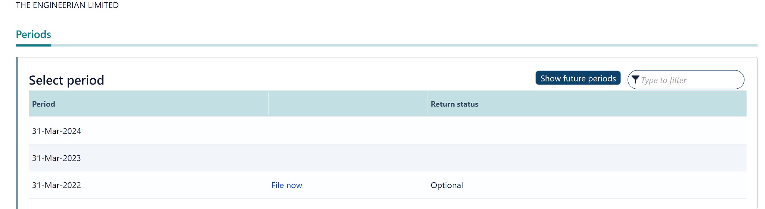Click empty middle cell of 31-Mar-2023 row
The width and height of the screenshot is (765, 209).
click(348, 158)
